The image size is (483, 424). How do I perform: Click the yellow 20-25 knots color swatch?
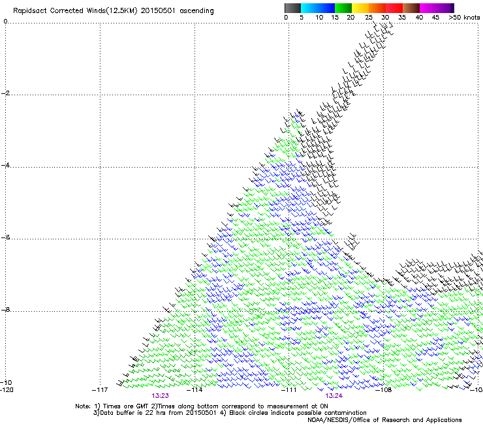point(360,8)
